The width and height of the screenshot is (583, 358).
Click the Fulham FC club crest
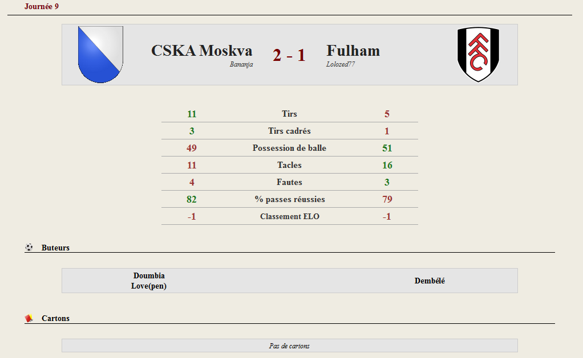pos(478,55)
